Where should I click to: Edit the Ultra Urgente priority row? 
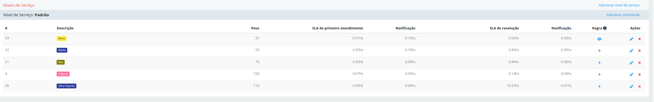(631, 87)
